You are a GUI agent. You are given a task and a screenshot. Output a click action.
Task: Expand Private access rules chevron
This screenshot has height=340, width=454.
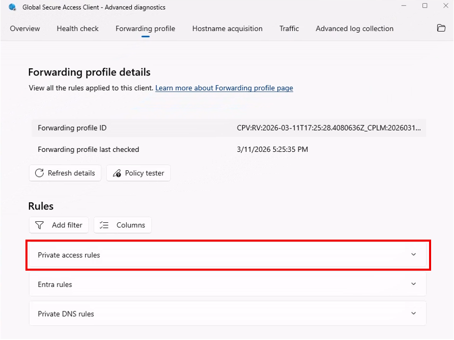(413, 254)
